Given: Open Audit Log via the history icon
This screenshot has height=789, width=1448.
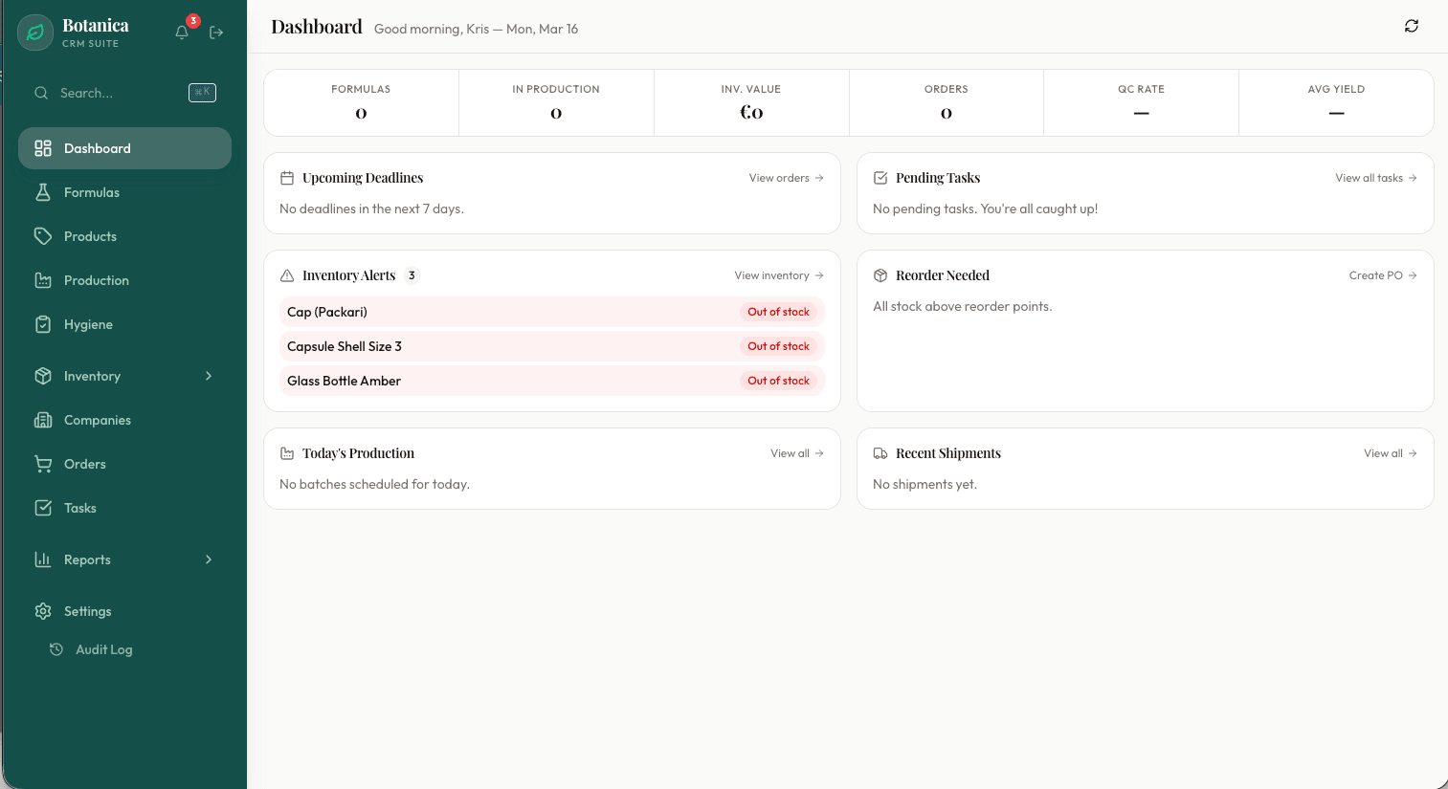Looking at the screenshot, I should pyautogui.click(x=57, y=649).
